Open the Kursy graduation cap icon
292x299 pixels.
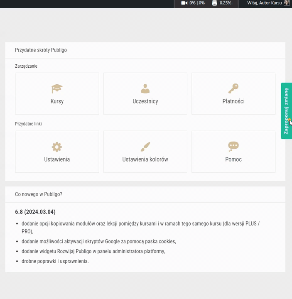coord(57,89)
